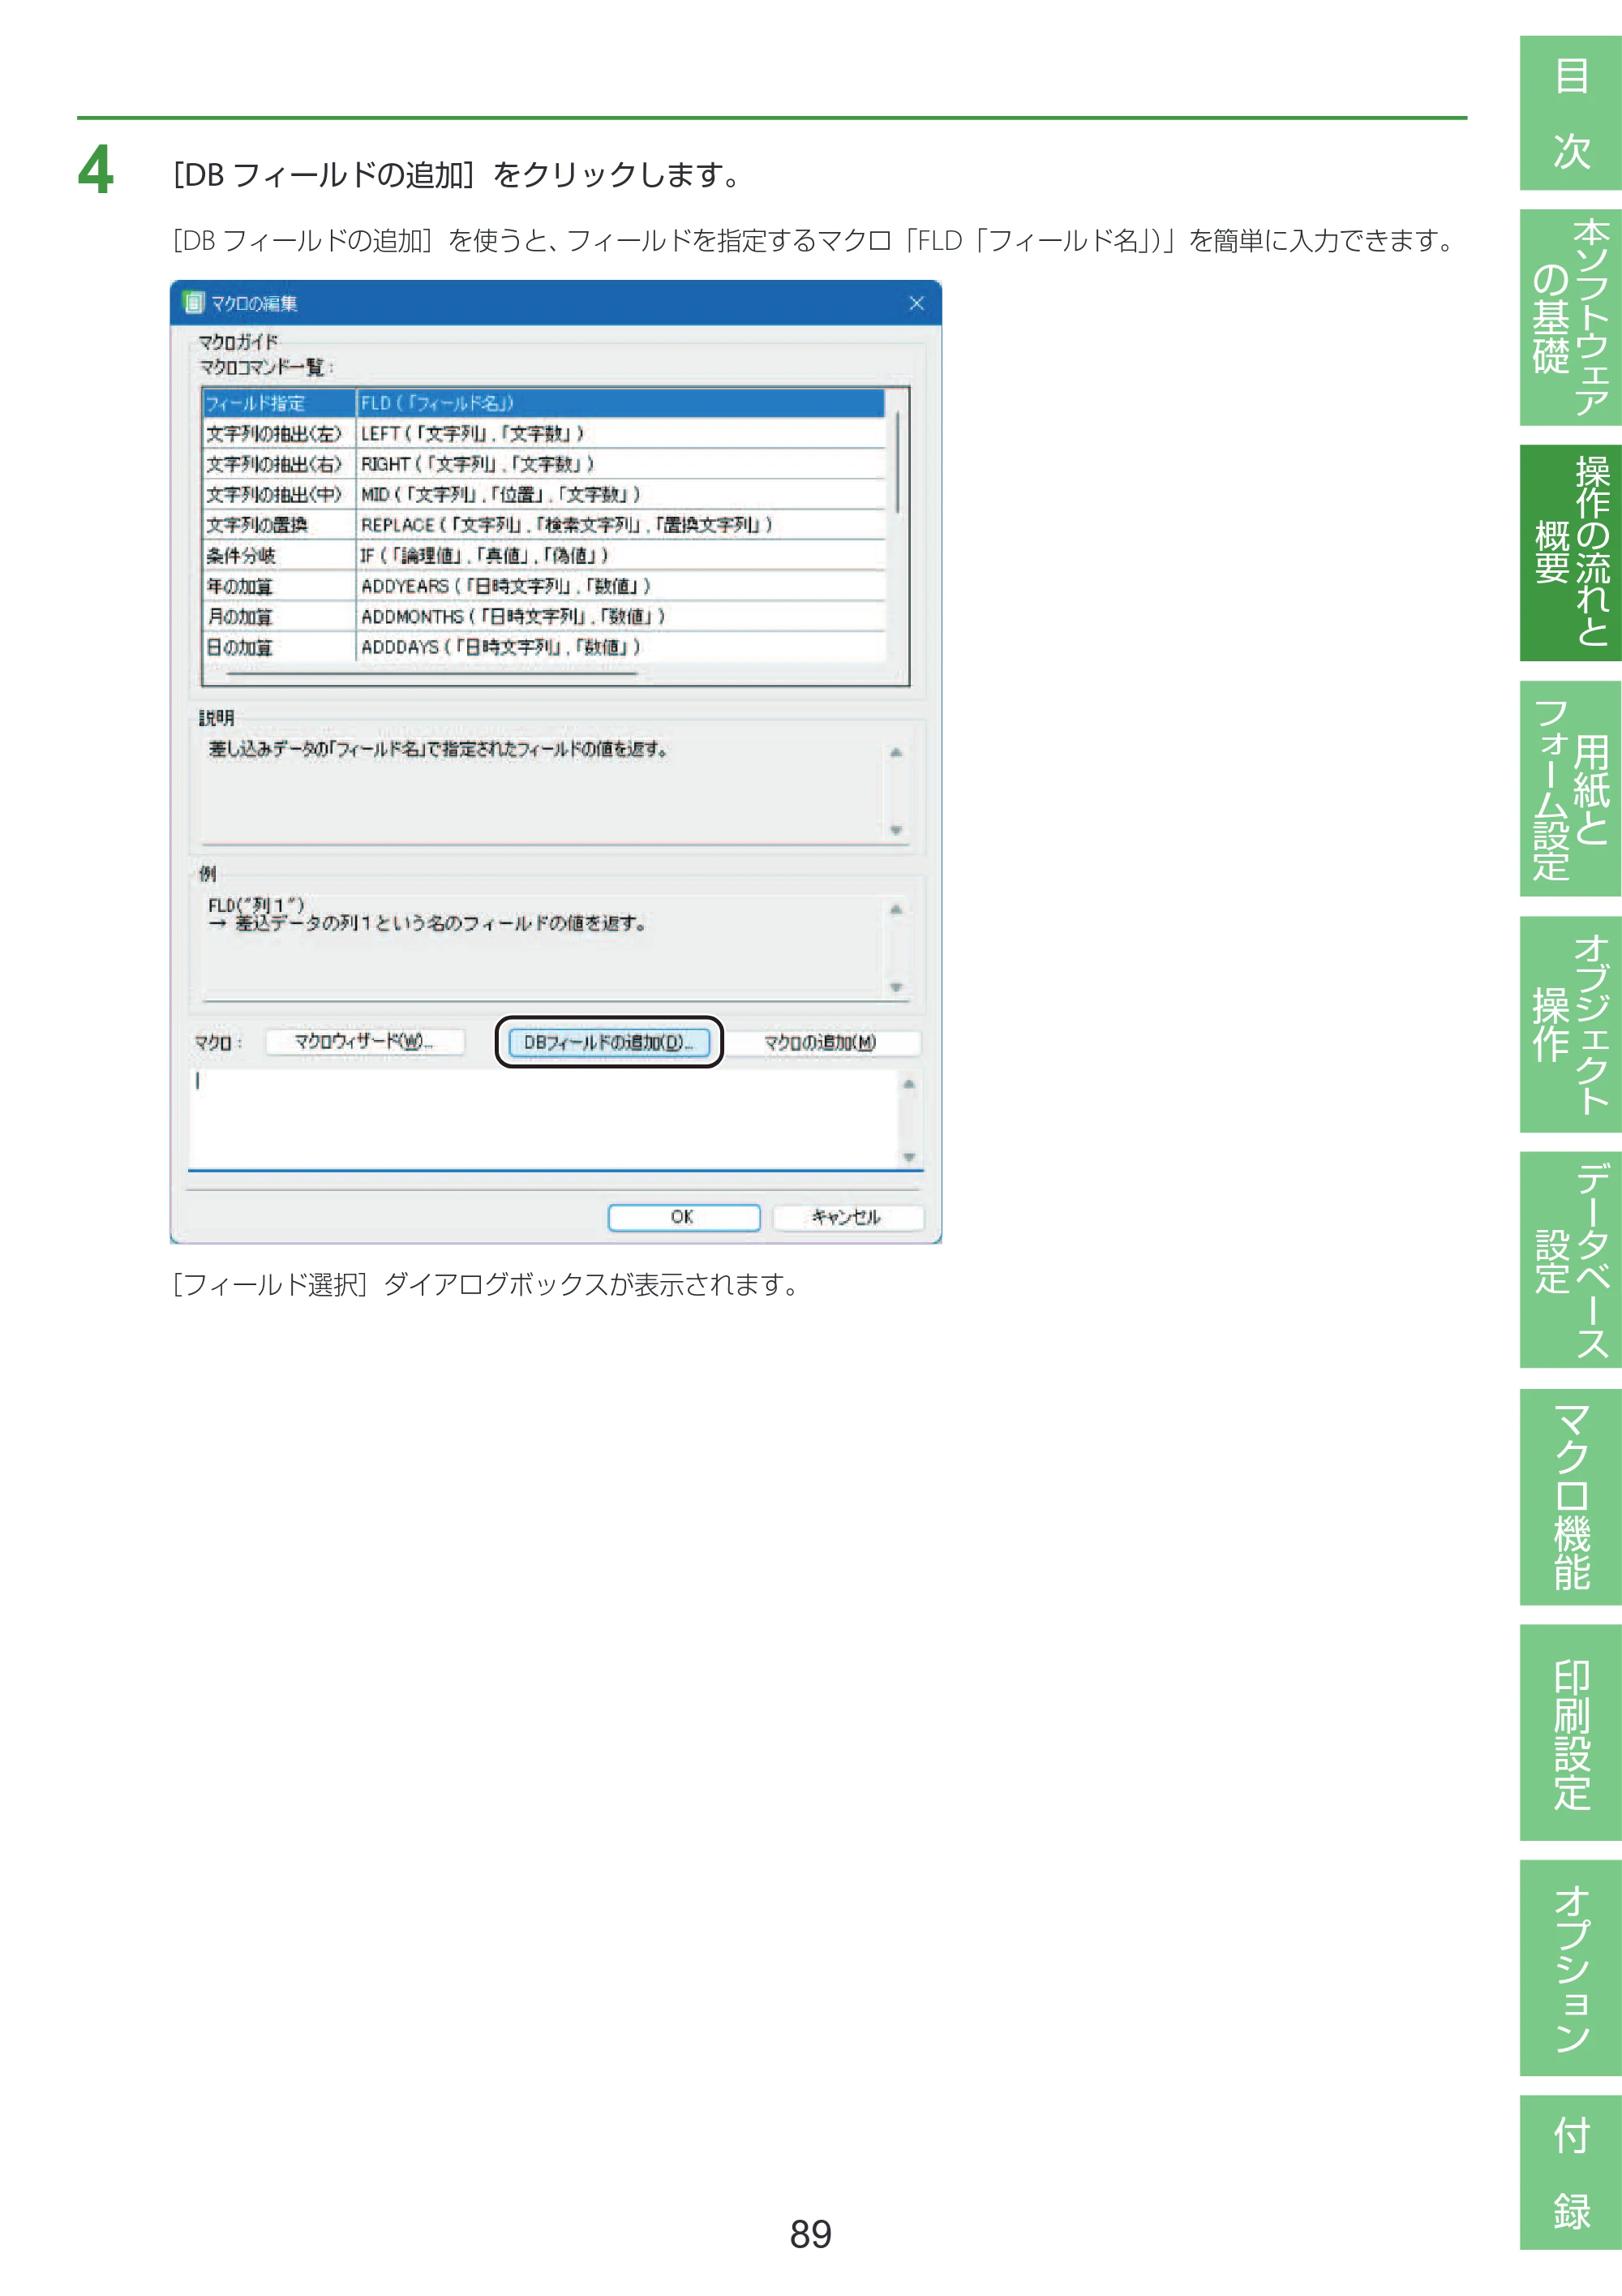Image resolution: width=1622 pixels, height=2296 pixels.
Task: Click the 説明 box scroll-down arrow
Action: coord(895,830)
